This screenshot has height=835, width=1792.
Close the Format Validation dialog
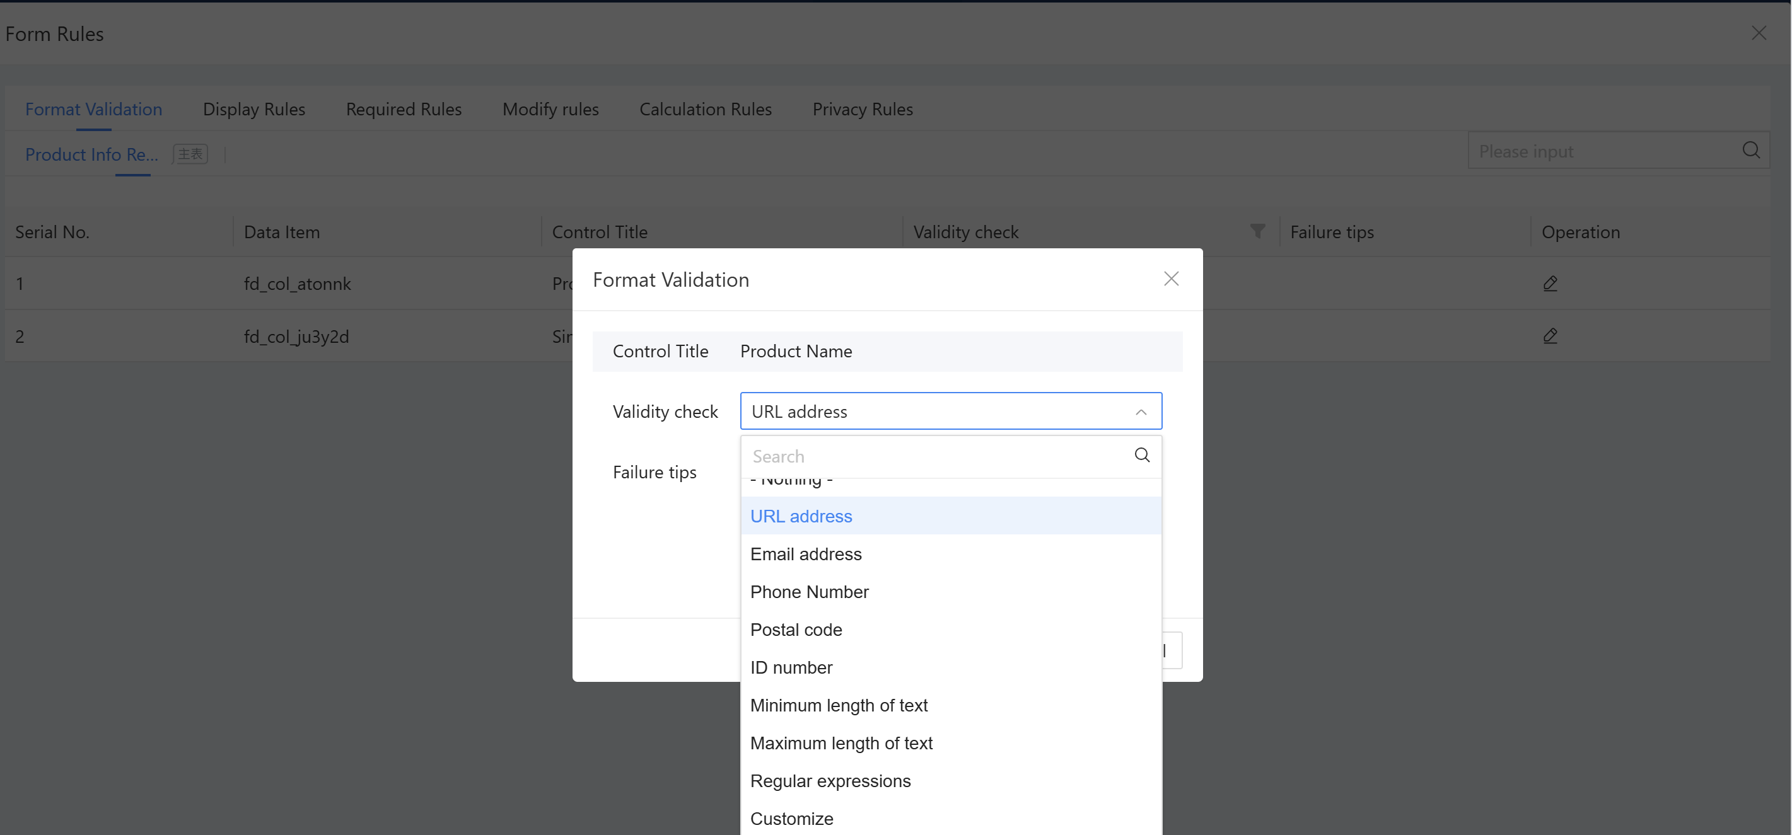(x=1171, y=280)
